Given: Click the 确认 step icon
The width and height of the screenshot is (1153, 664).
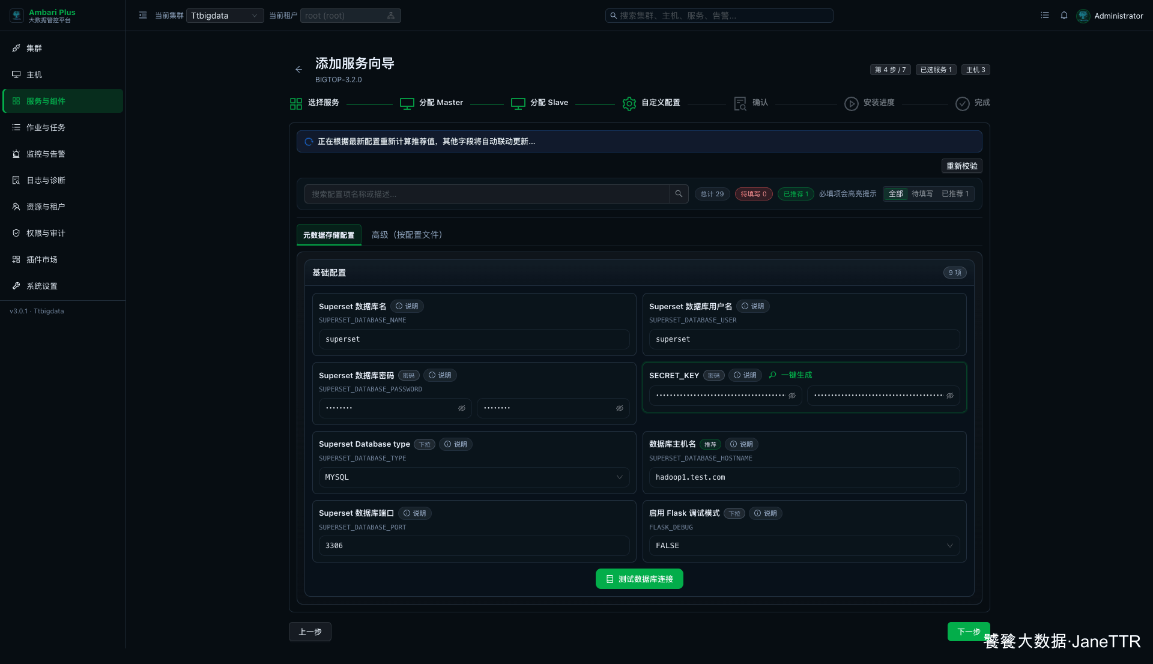Looking at the screenshot, I should [x=740, y=103].
